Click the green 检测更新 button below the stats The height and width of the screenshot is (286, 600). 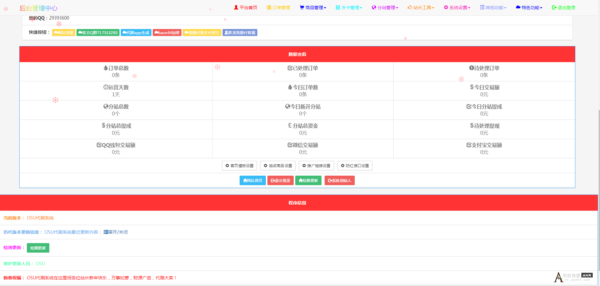click(308, 180)
